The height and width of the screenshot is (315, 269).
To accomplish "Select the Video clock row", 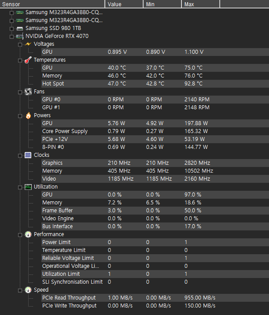I will pos(155,179).
